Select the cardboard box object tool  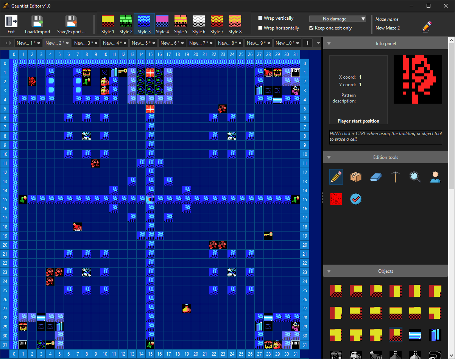pyautogui.click(x=356, y=177)
